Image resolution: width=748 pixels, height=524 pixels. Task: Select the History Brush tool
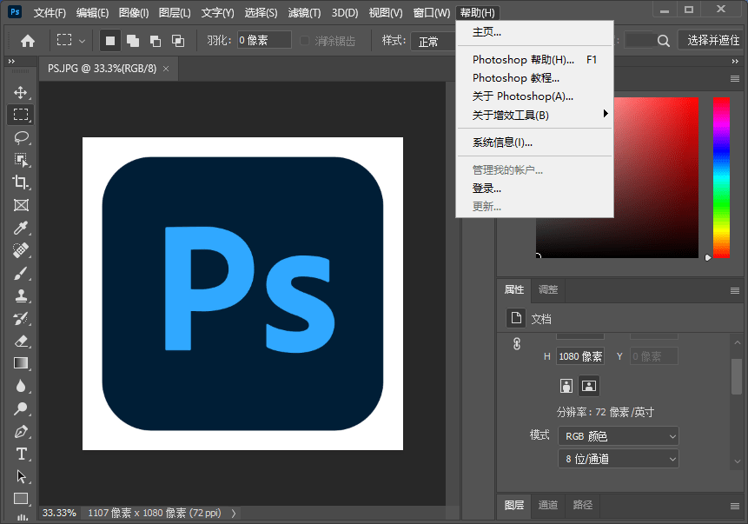[21, 318]
